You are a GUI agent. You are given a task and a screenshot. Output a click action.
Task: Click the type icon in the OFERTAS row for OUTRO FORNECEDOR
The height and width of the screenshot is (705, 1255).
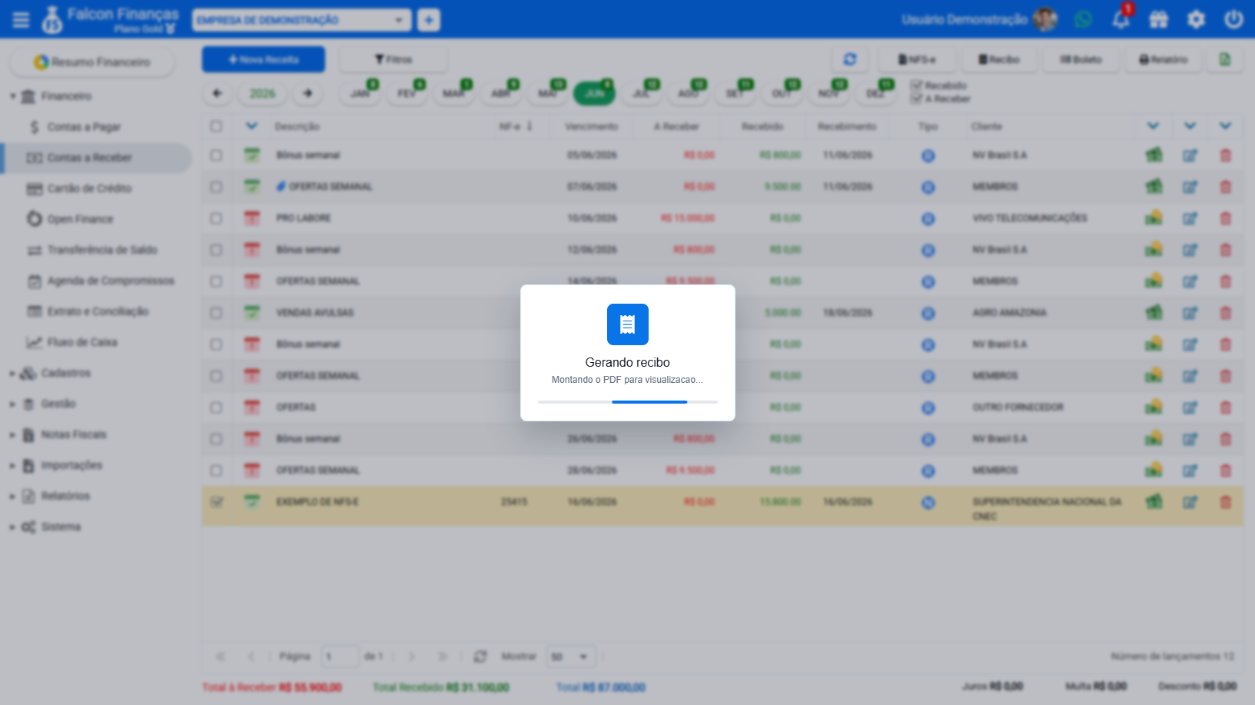[928, 407]
